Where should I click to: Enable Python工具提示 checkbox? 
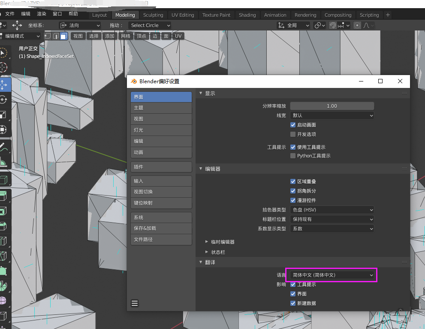(293, 156)
